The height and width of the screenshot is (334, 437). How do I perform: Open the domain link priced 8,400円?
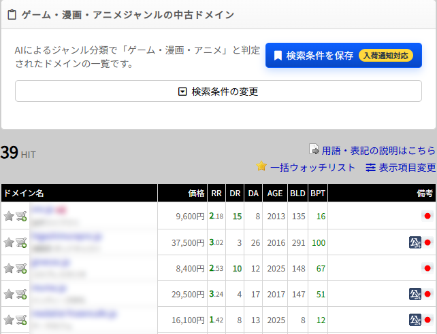click(x=50, y=262)
